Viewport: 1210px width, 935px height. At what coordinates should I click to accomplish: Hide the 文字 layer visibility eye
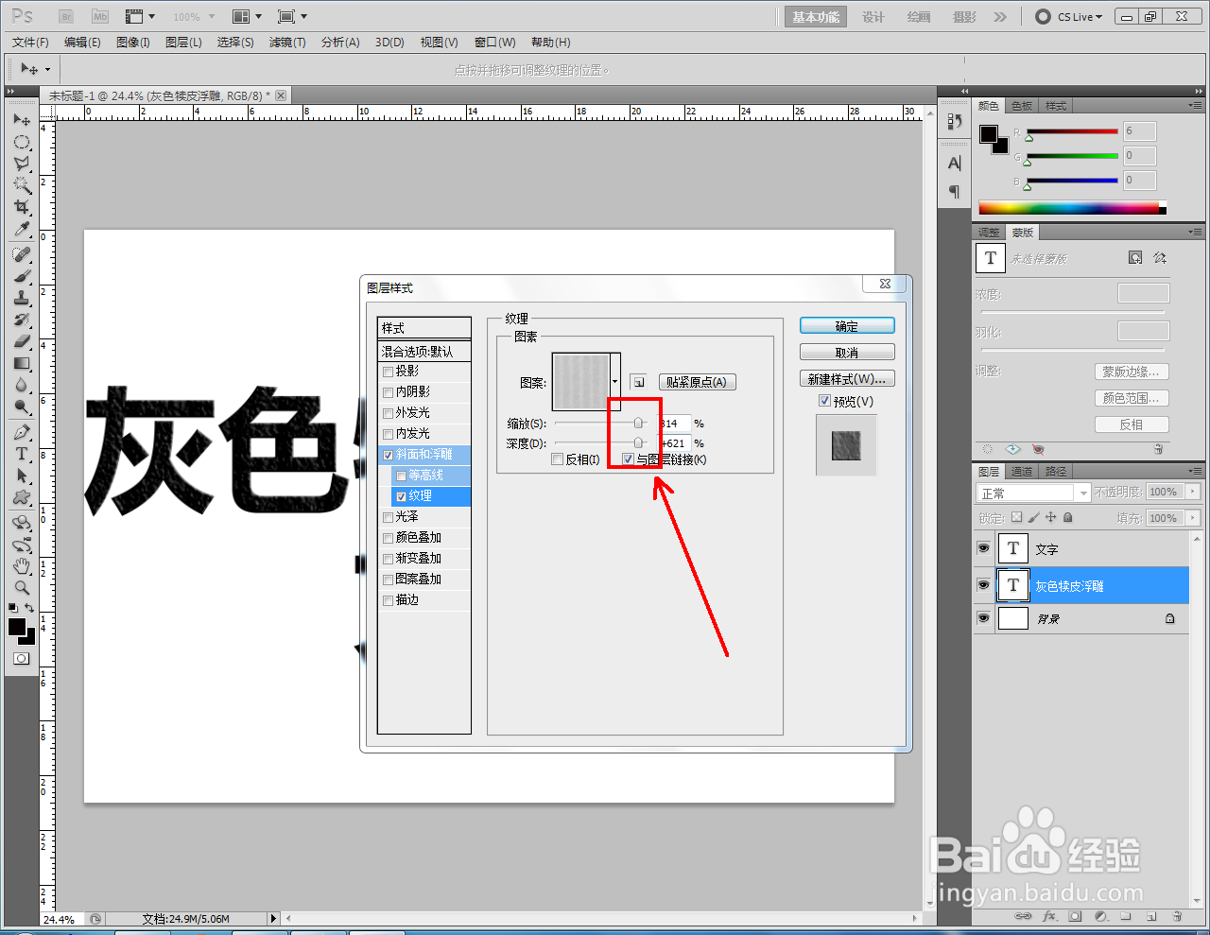pos(983,548)
